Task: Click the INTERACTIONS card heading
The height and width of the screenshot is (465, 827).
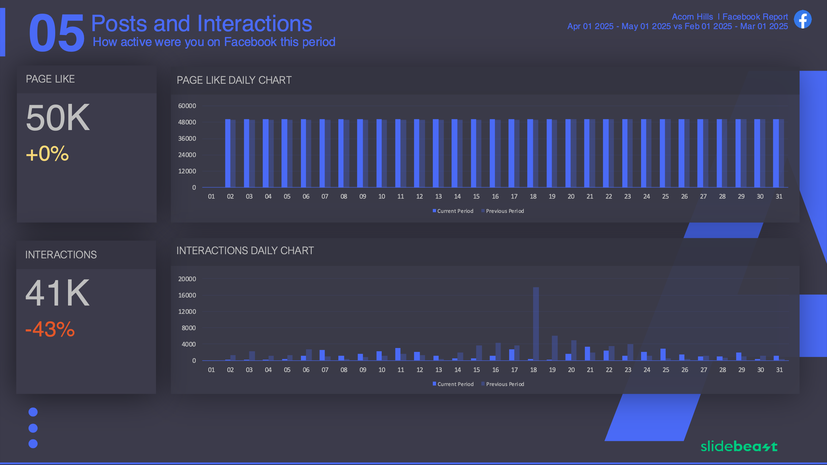Action: click(x=61, y=254)
